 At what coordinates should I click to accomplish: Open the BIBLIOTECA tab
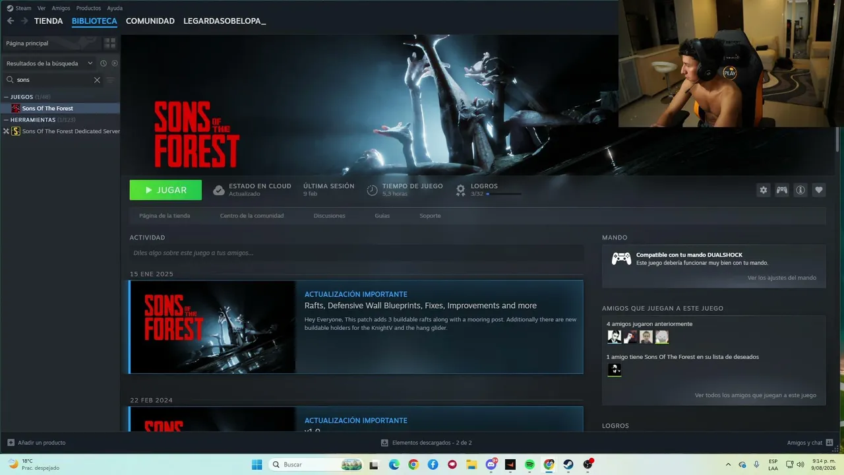coord(94,21)
